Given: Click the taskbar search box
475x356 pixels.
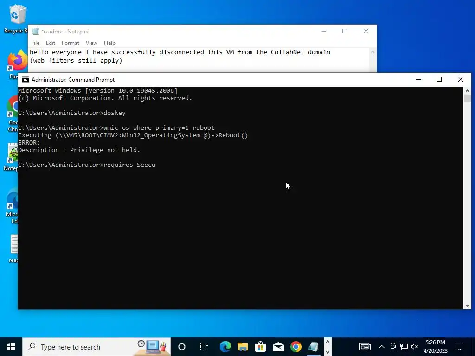Looking at the screenshot, I should click(96, 347).
